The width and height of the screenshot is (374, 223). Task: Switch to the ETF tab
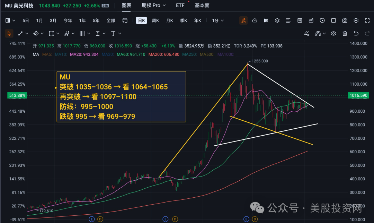tap(180, 5)
